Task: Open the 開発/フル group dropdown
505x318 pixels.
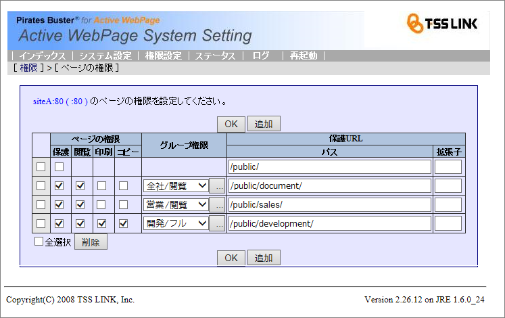Action: (175, 224)
